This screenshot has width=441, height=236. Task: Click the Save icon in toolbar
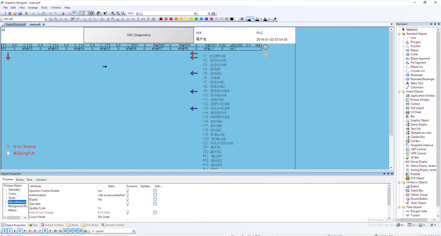pos(20,13)
